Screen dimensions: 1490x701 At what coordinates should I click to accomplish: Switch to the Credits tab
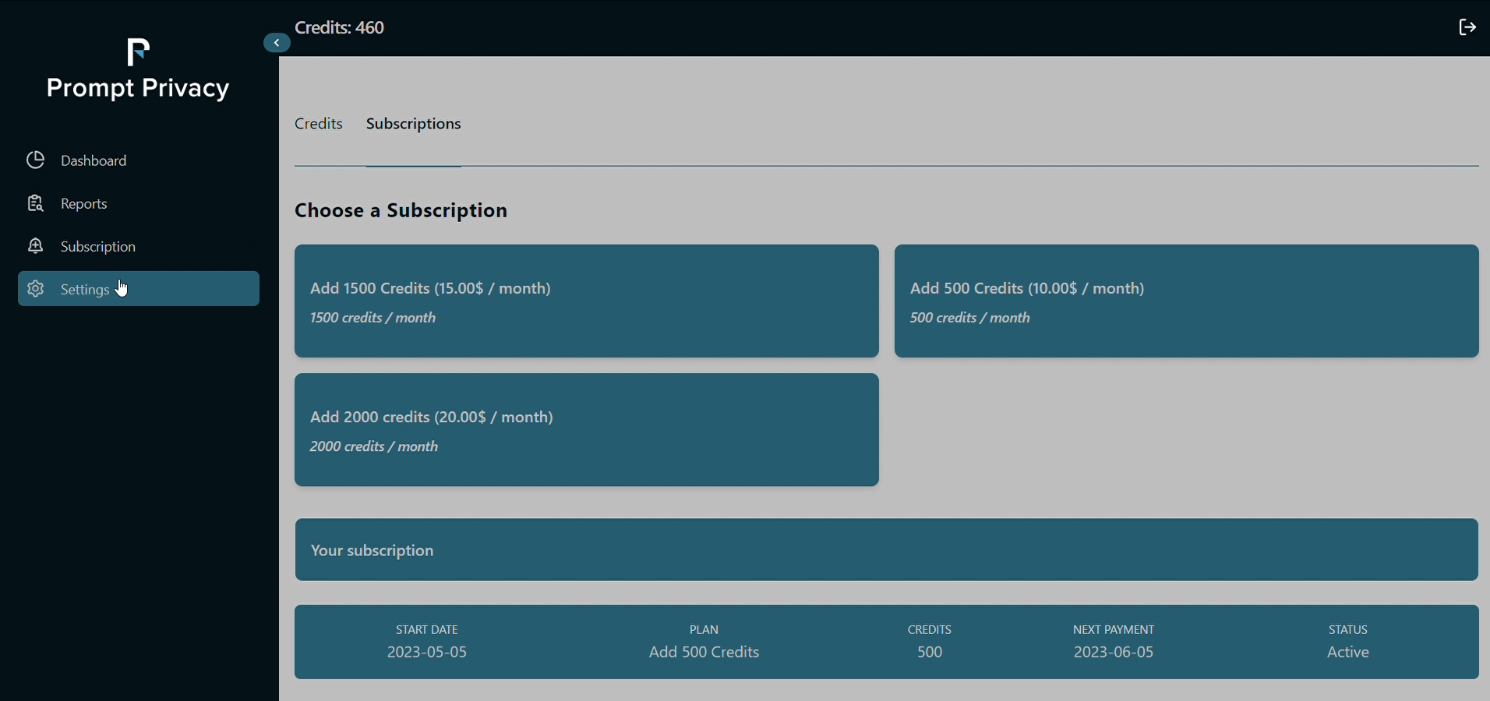(x=319, y=124)
